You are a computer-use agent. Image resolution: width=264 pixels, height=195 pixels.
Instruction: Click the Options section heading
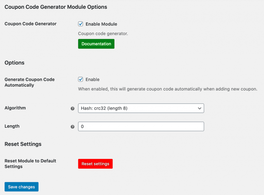[14, 63]
